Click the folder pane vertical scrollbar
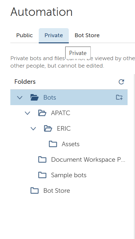The height and width of the screenshot is (239, 135). click(x=134, y=157)
